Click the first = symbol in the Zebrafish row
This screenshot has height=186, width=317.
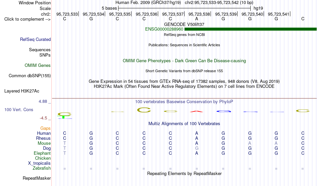click(x=65, y=169)
